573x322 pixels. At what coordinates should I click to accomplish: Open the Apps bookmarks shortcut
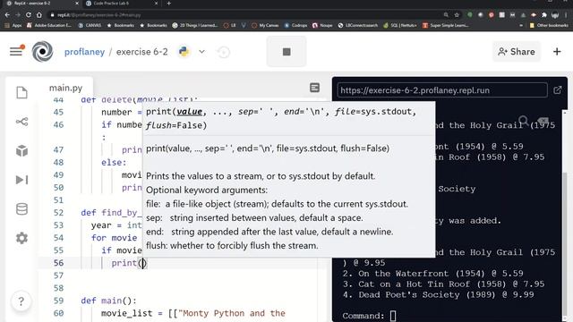tap(13, 25)
